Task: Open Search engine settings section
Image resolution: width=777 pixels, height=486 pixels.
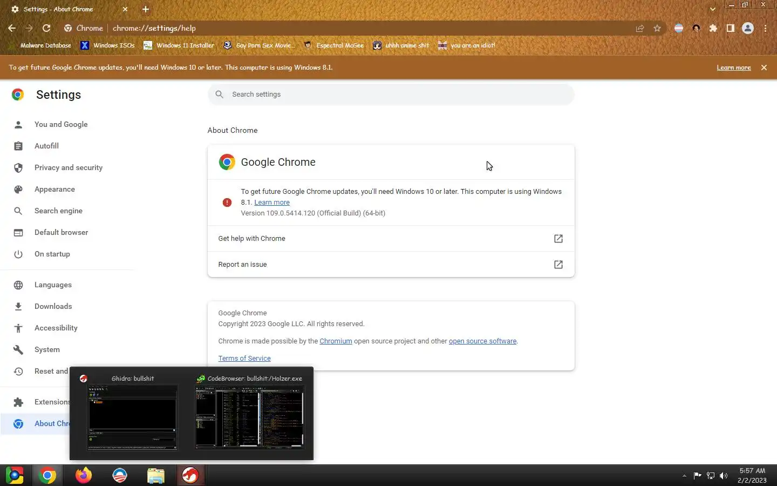Action: tap(58, 211)
